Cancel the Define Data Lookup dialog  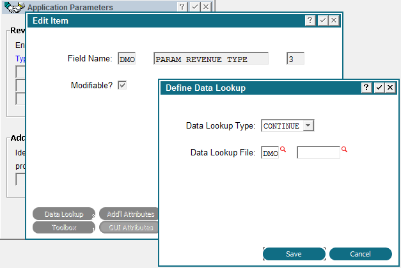[x=360, y=254]
